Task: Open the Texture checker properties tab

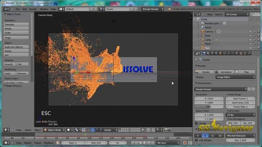Action: [241, 53]
